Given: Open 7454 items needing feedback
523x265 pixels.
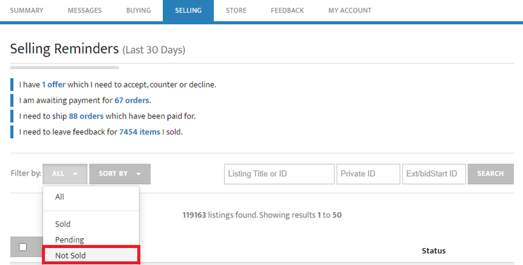Looking at the screenshot, I should tap(140, 132).
